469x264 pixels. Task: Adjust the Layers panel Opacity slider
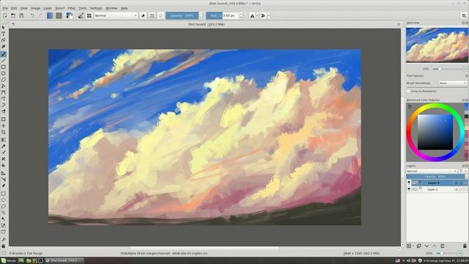[x=435, y=177]
